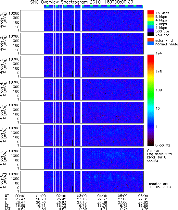The height and width of the screenshot is (210, 178).
Task: Click the 01:00 UT time label
Action: (x=41, y=196)
